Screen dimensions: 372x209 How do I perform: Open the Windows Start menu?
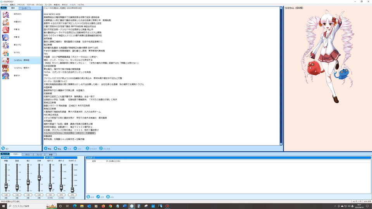[3, 206]
